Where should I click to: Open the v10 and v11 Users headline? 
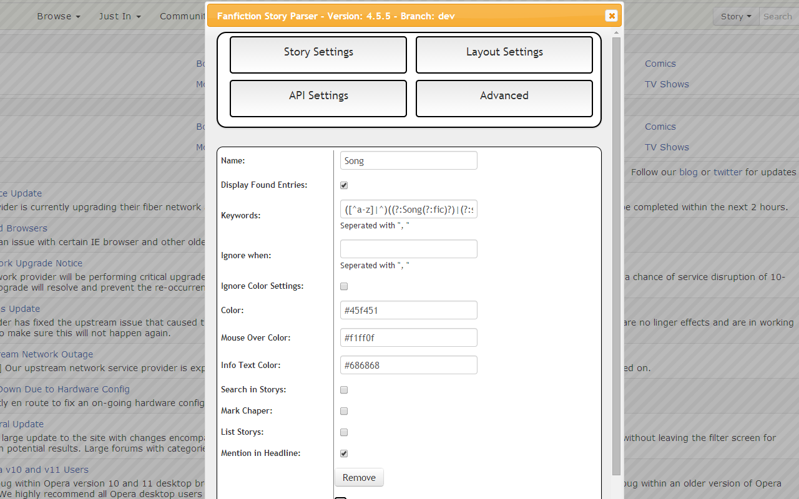click(44, 470)
